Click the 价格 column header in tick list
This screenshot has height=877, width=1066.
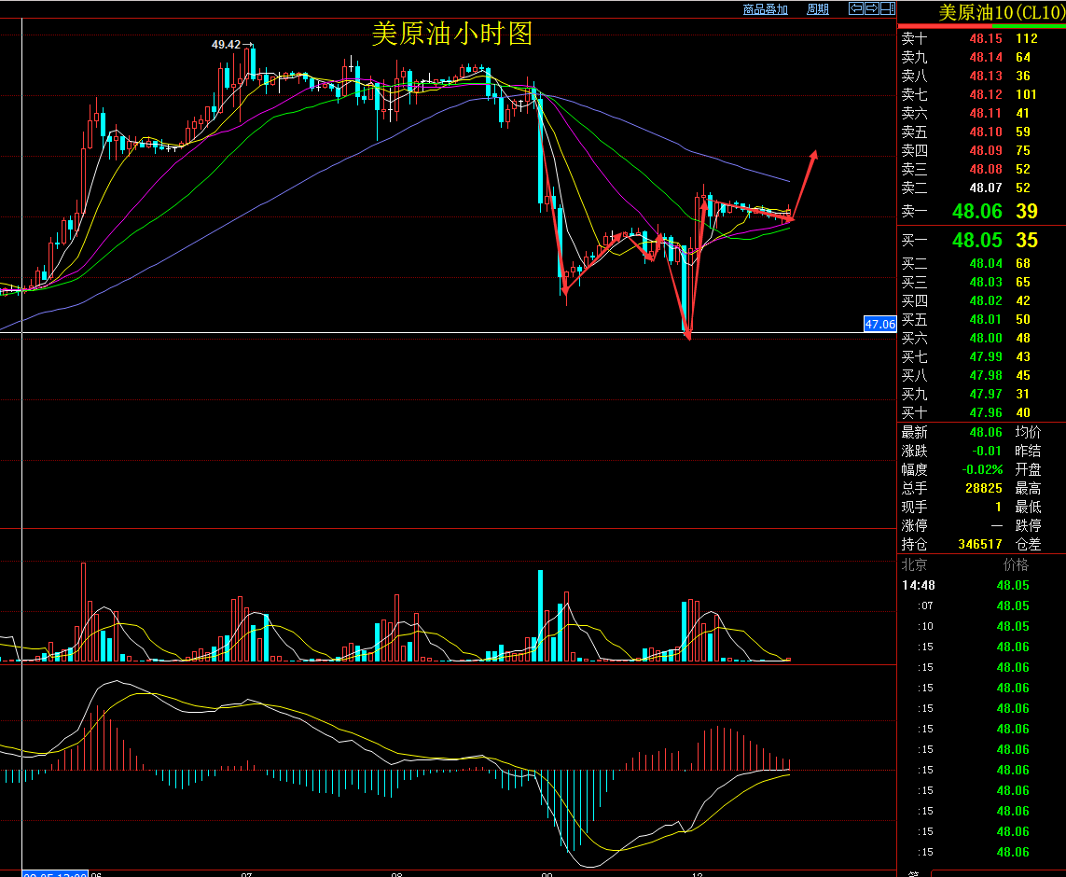click(1015, 564)
